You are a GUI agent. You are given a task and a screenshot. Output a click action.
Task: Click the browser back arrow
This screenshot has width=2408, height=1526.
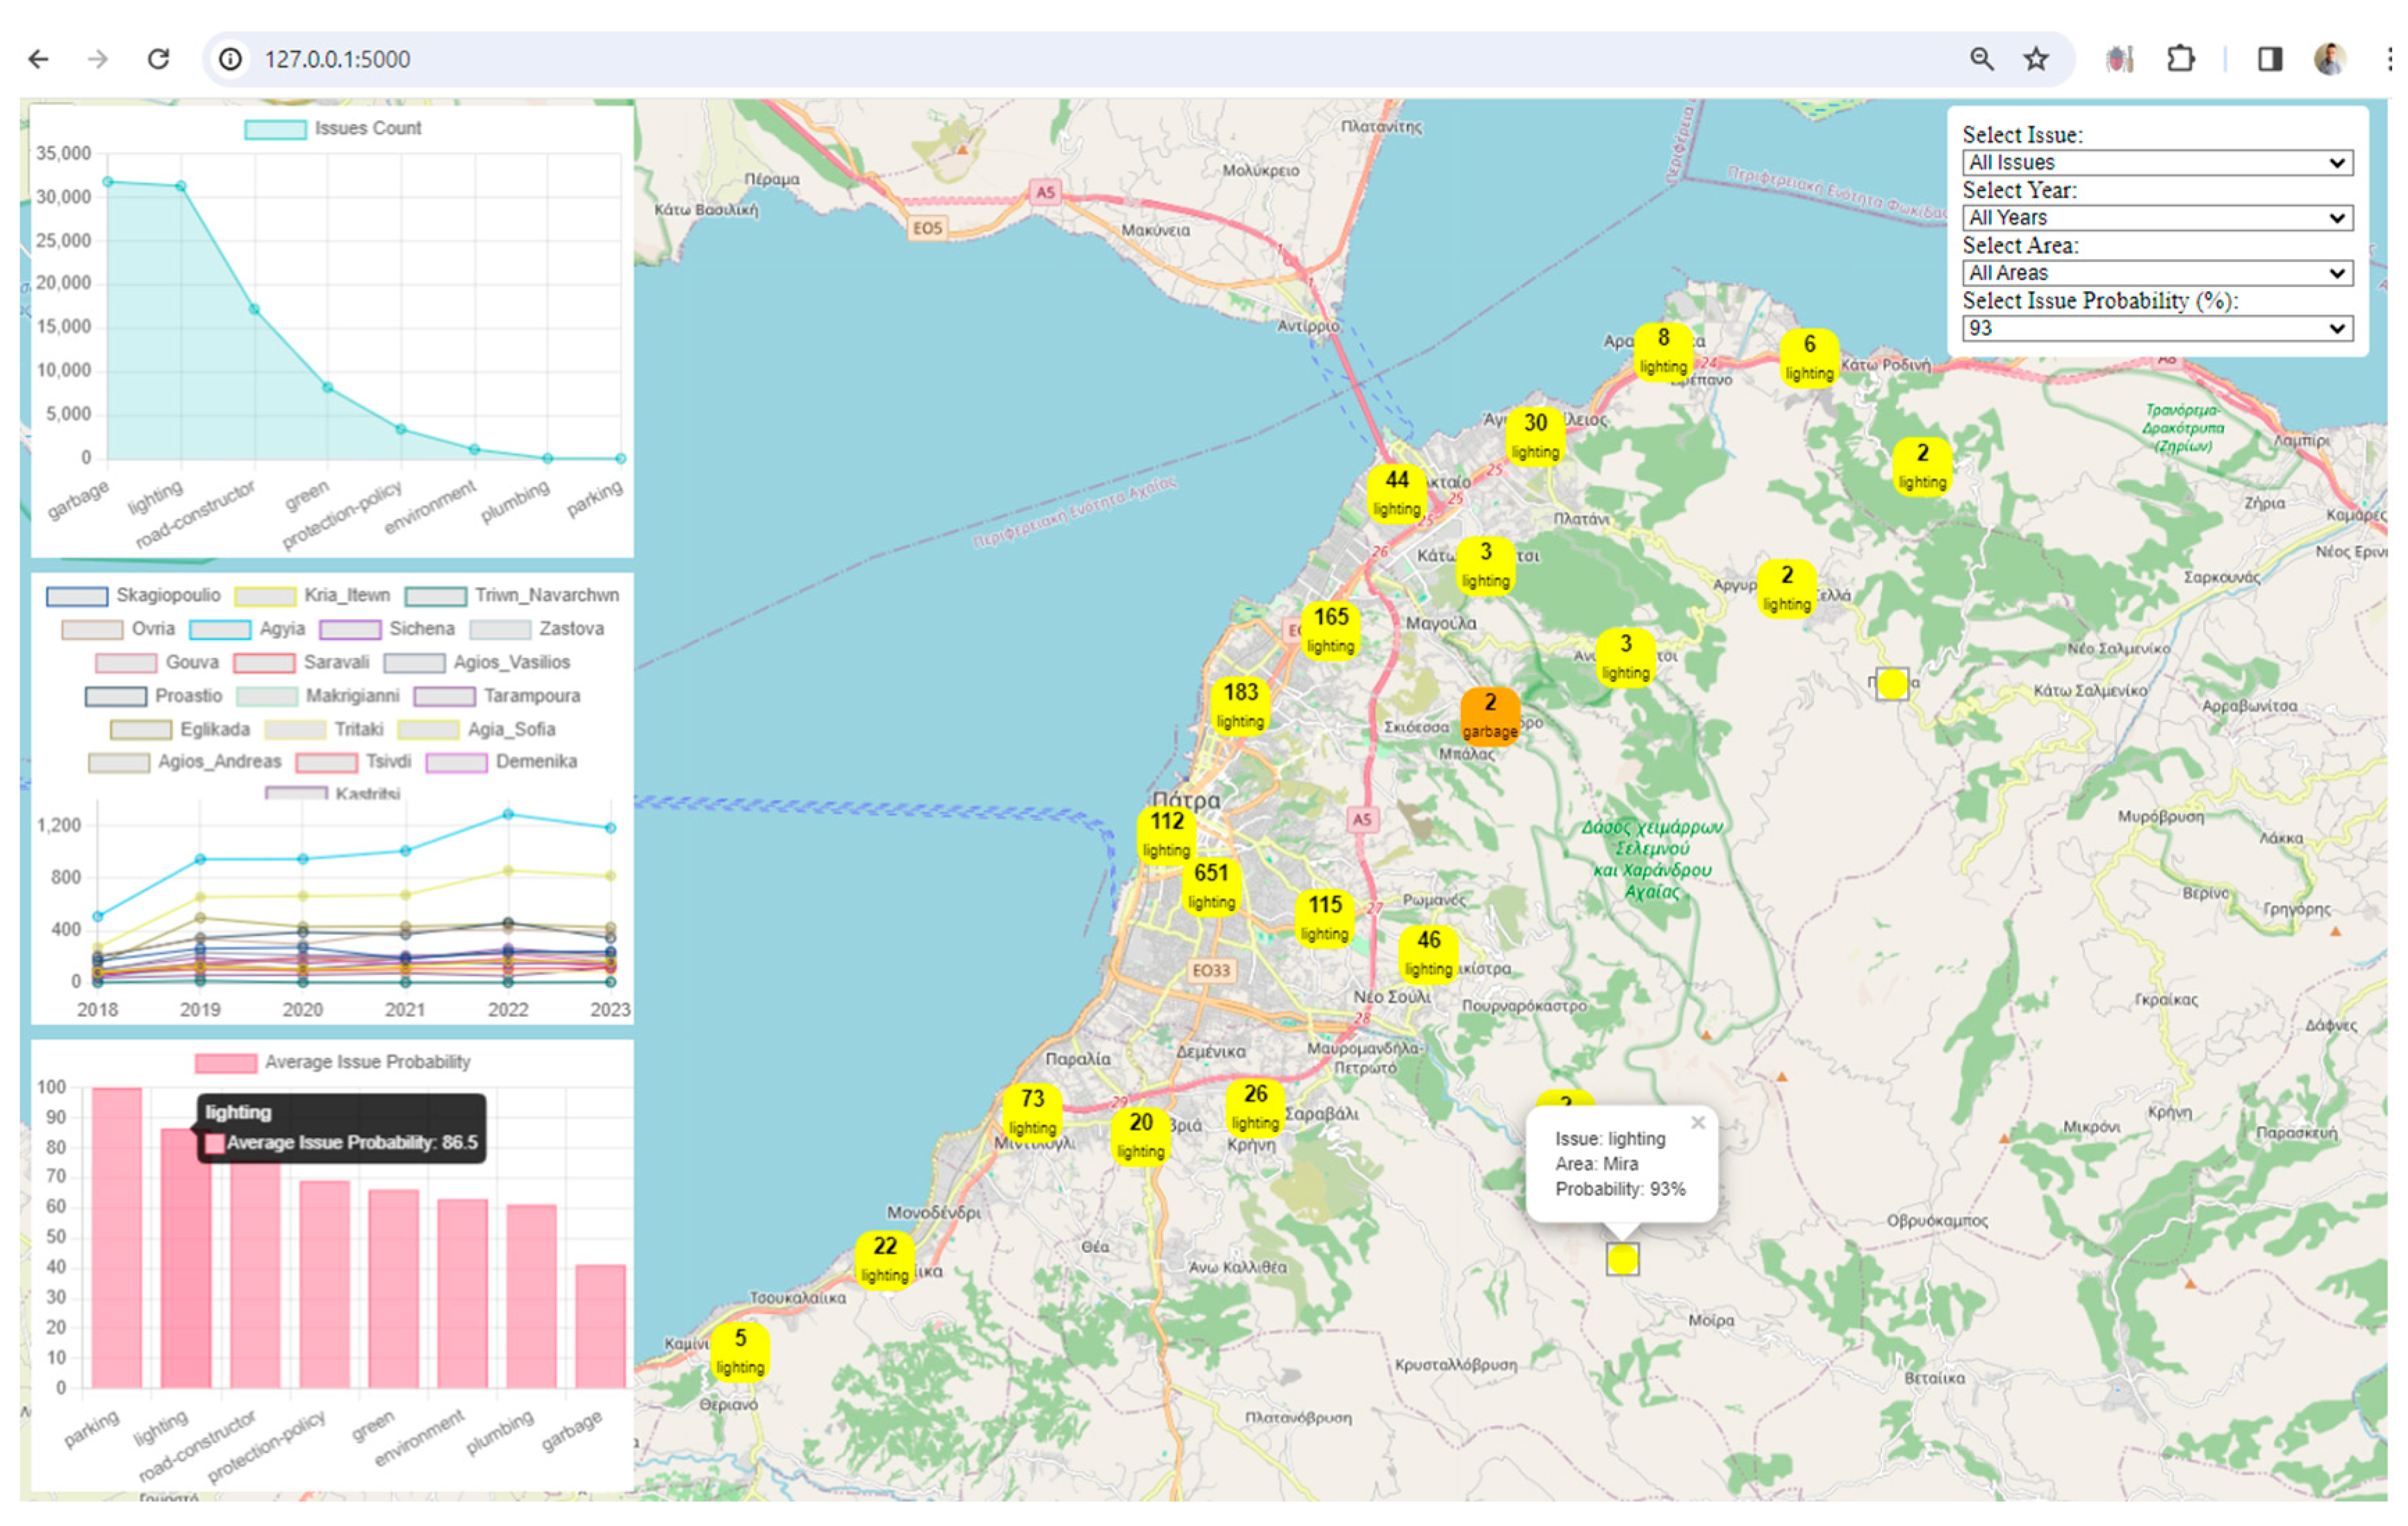[x=38, y=59]
